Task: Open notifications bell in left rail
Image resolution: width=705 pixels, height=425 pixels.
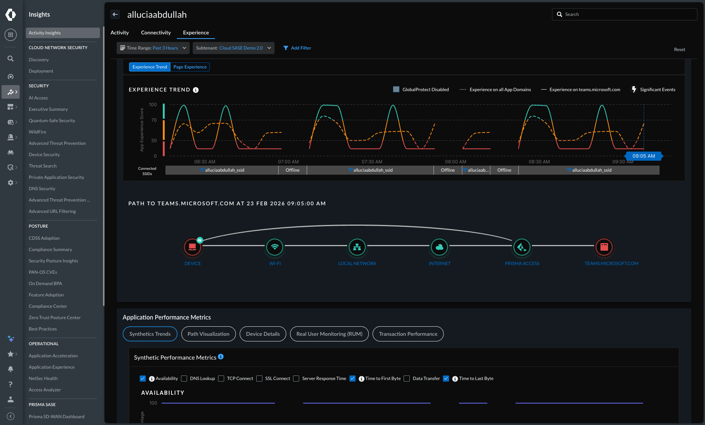Action: (11, 369)
